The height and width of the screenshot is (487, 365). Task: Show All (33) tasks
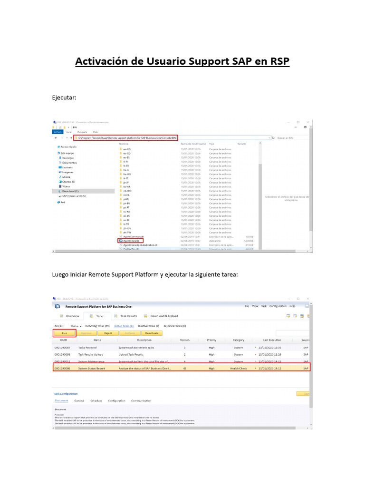tap(58, 326)
